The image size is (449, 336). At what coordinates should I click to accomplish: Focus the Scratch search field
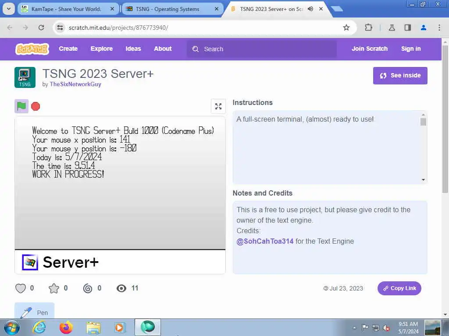point(262,49)
